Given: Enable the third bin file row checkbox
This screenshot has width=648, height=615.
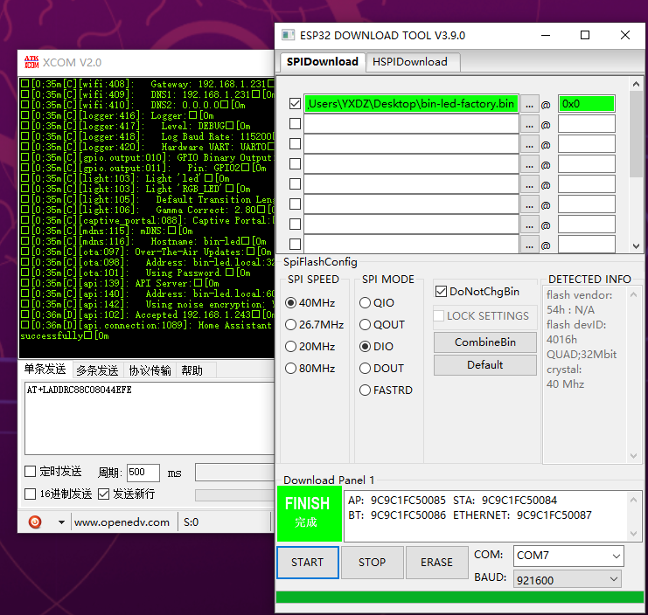Looking at the screenshot, I should [x=295, y=143].
